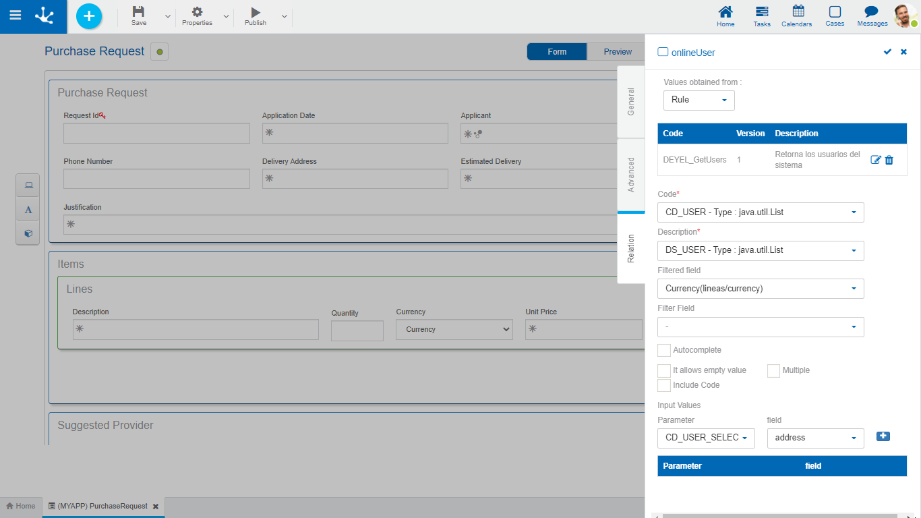Switch to the General vertical tab

pos(631,102)
